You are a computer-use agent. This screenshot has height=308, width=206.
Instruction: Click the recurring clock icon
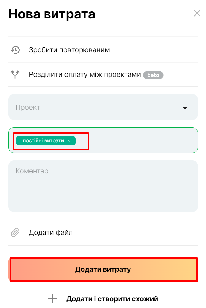coord(15,50)
